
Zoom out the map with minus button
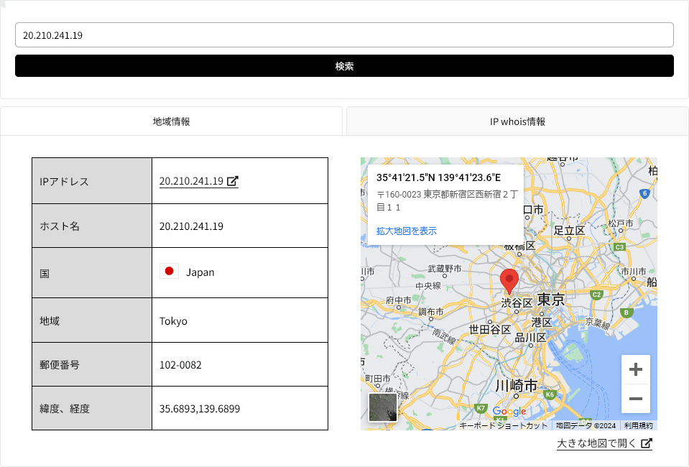pyautogui.click(x=635, y=399)
